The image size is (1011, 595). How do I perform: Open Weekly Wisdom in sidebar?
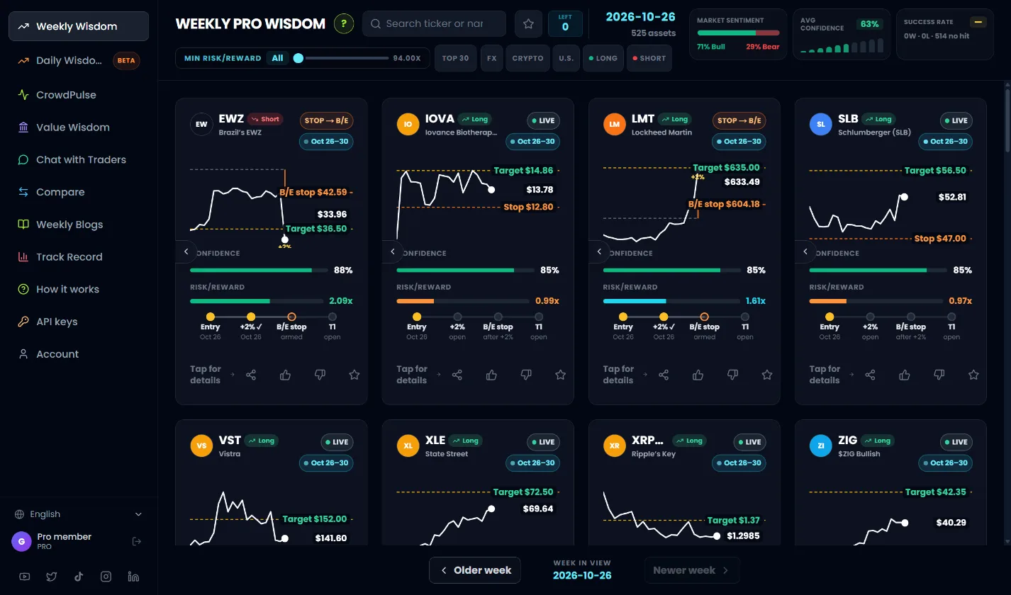(x=79, y=26)
